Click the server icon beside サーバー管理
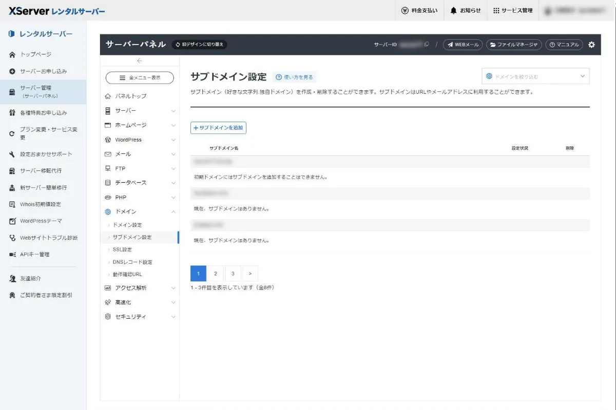This screenshot has width=616, height=410. point(12,92)
